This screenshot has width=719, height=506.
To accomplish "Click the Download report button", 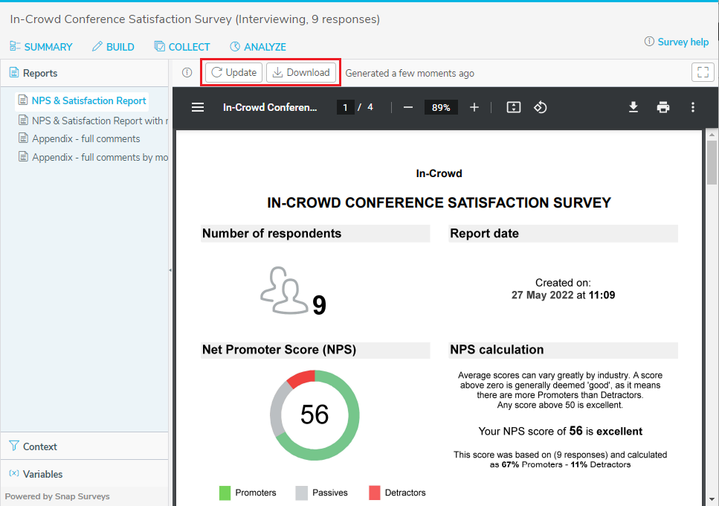I will [301, 72].
